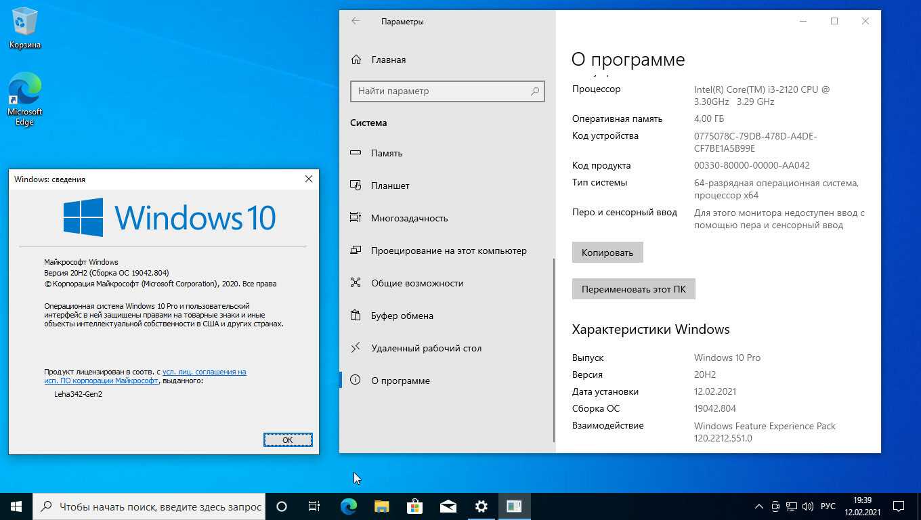Select О программе section

(447, 381)
